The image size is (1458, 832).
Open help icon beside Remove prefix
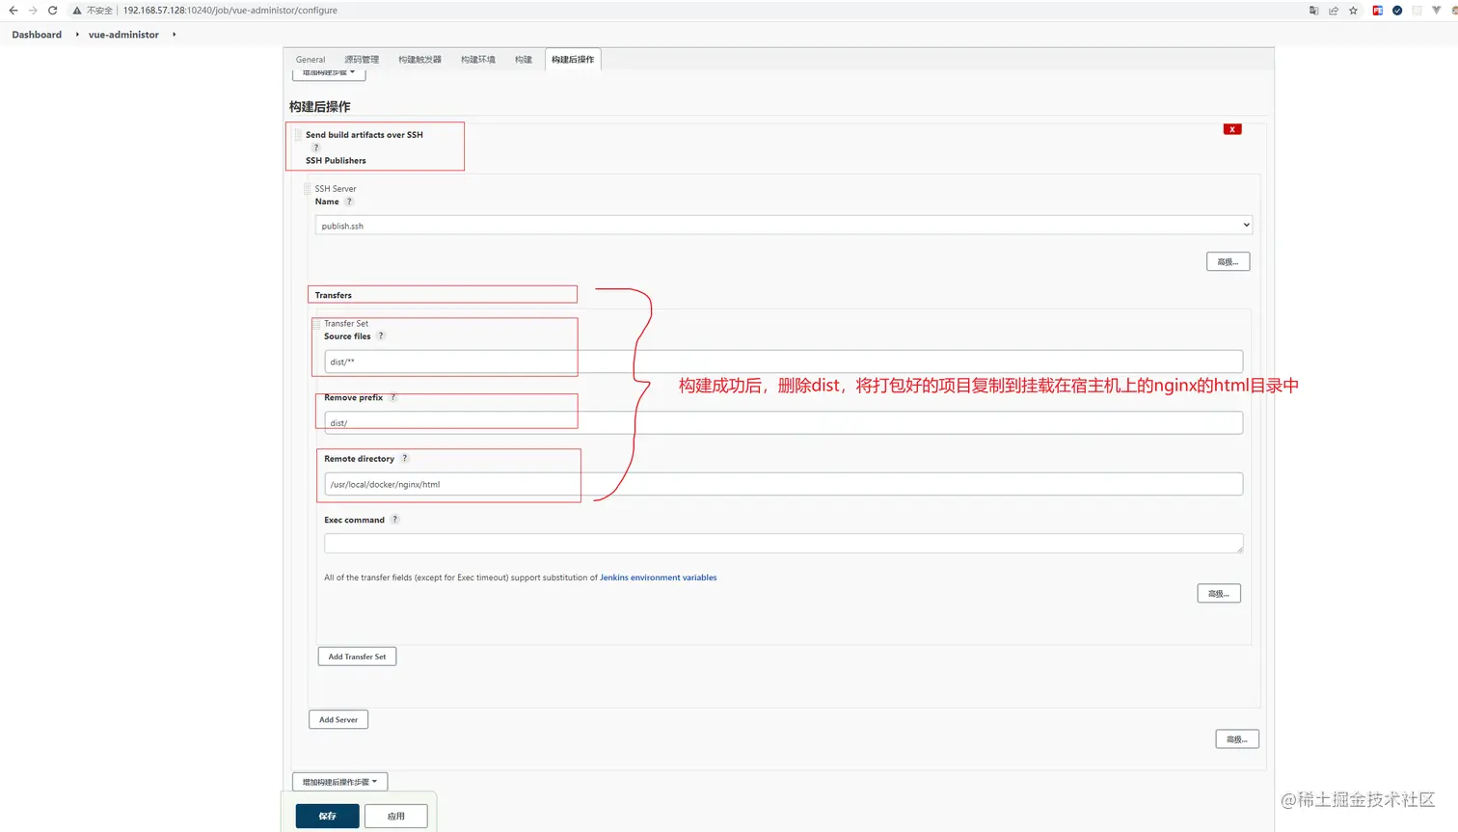(392, 397)
